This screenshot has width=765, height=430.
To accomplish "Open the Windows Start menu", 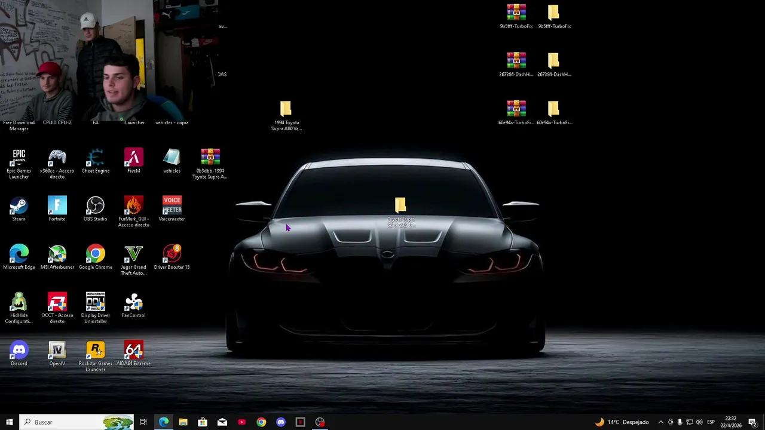I will tap(9, 422).
